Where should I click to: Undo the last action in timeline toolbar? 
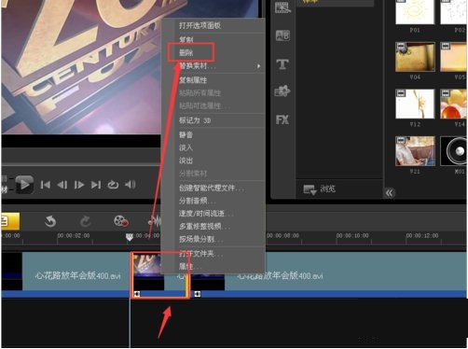(50, 221)
